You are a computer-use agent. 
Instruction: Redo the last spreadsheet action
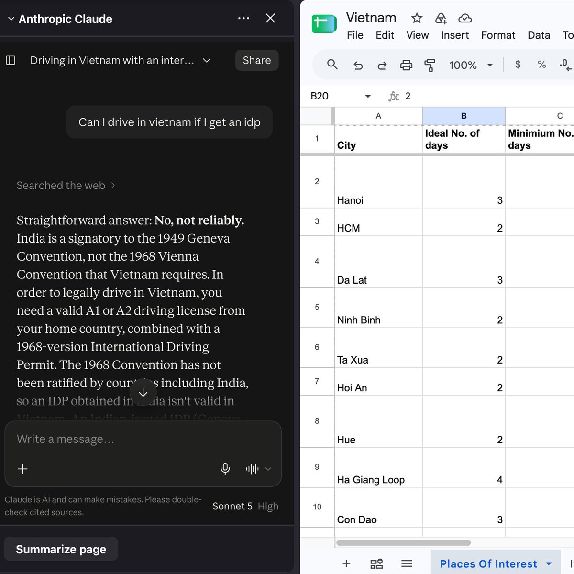pos(382,65)
